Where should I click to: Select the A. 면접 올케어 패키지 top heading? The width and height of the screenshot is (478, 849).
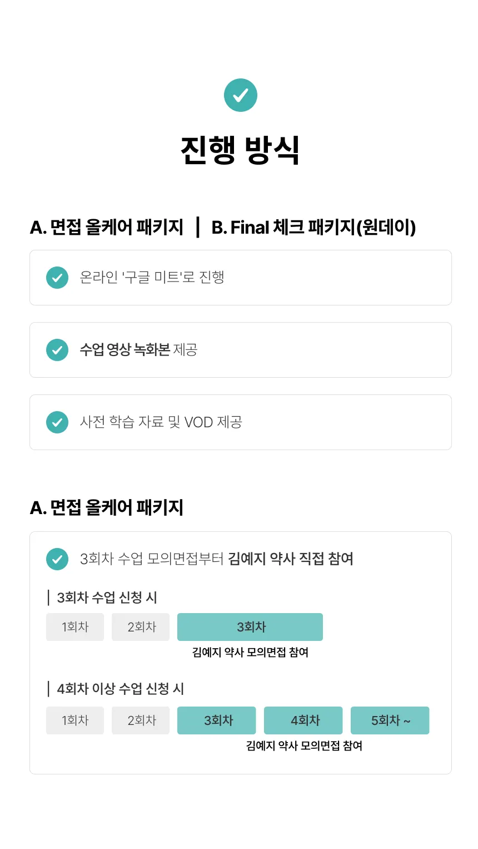pos(107,228)
